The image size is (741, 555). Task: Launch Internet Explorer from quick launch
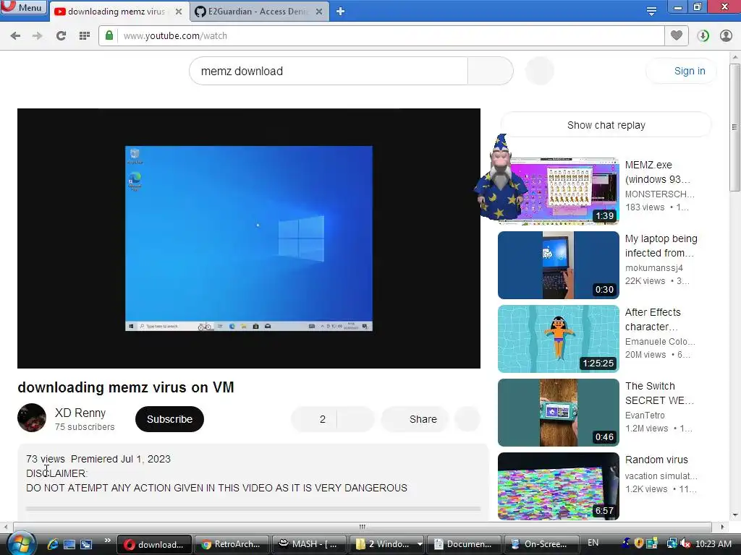pos(52,544)
